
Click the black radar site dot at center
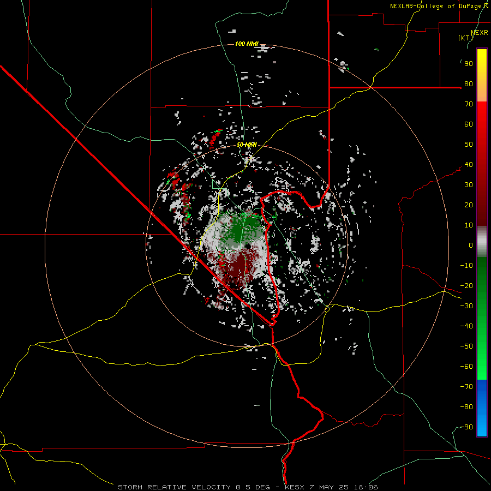coord(248,246)
